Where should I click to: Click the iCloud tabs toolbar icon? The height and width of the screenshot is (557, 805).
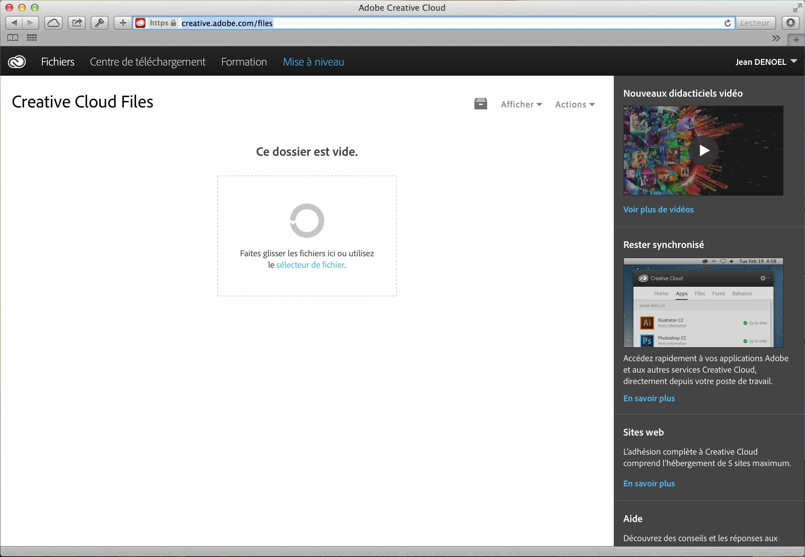pos(53,23)
